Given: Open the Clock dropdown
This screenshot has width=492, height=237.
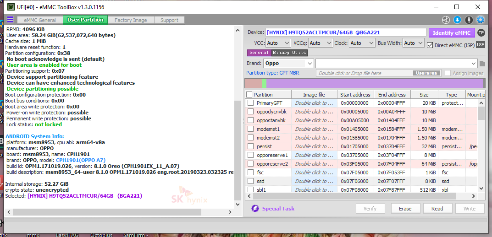Looking at the screenshot, I should pos(362,43).
